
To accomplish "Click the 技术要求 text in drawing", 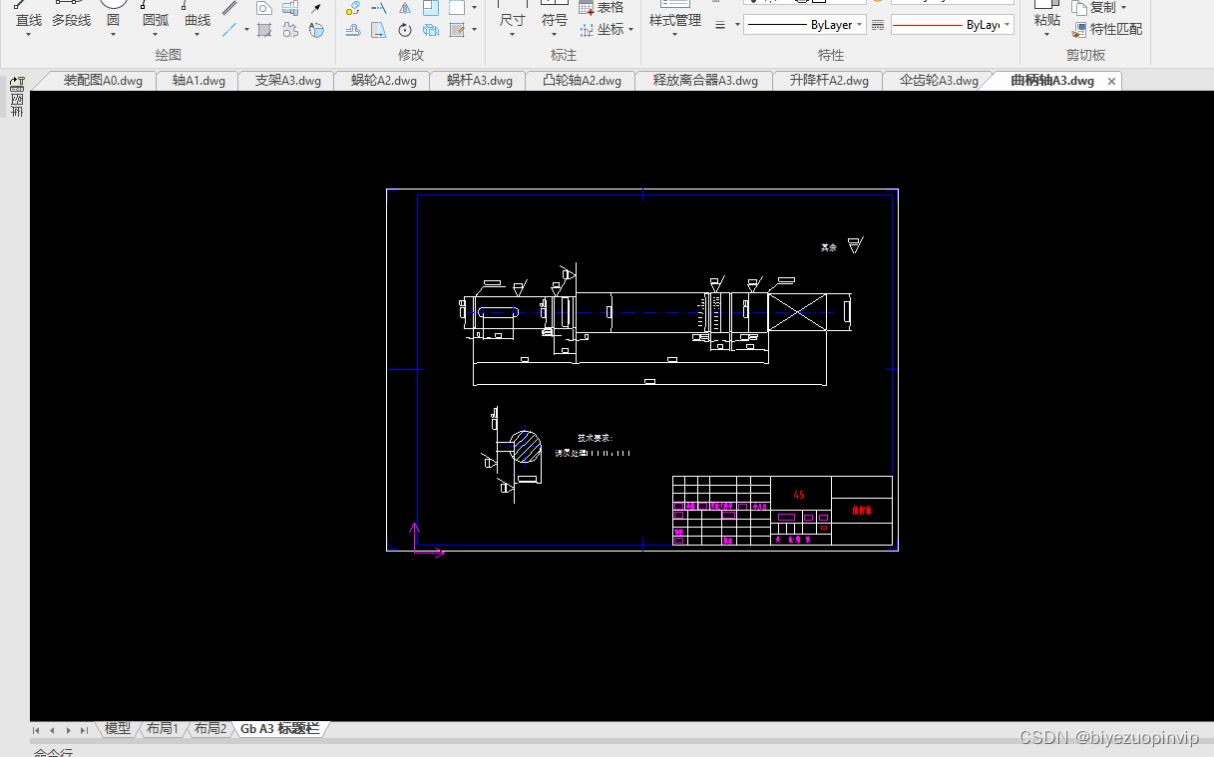I will pos(595,438).
